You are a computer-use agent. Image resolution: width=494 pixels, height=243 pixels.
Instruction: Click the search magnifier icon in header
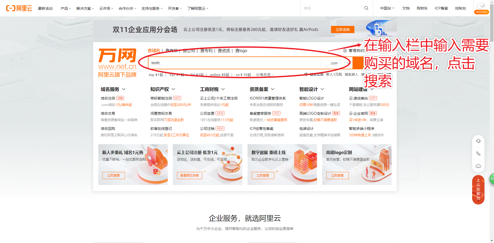tap(366, 8)
